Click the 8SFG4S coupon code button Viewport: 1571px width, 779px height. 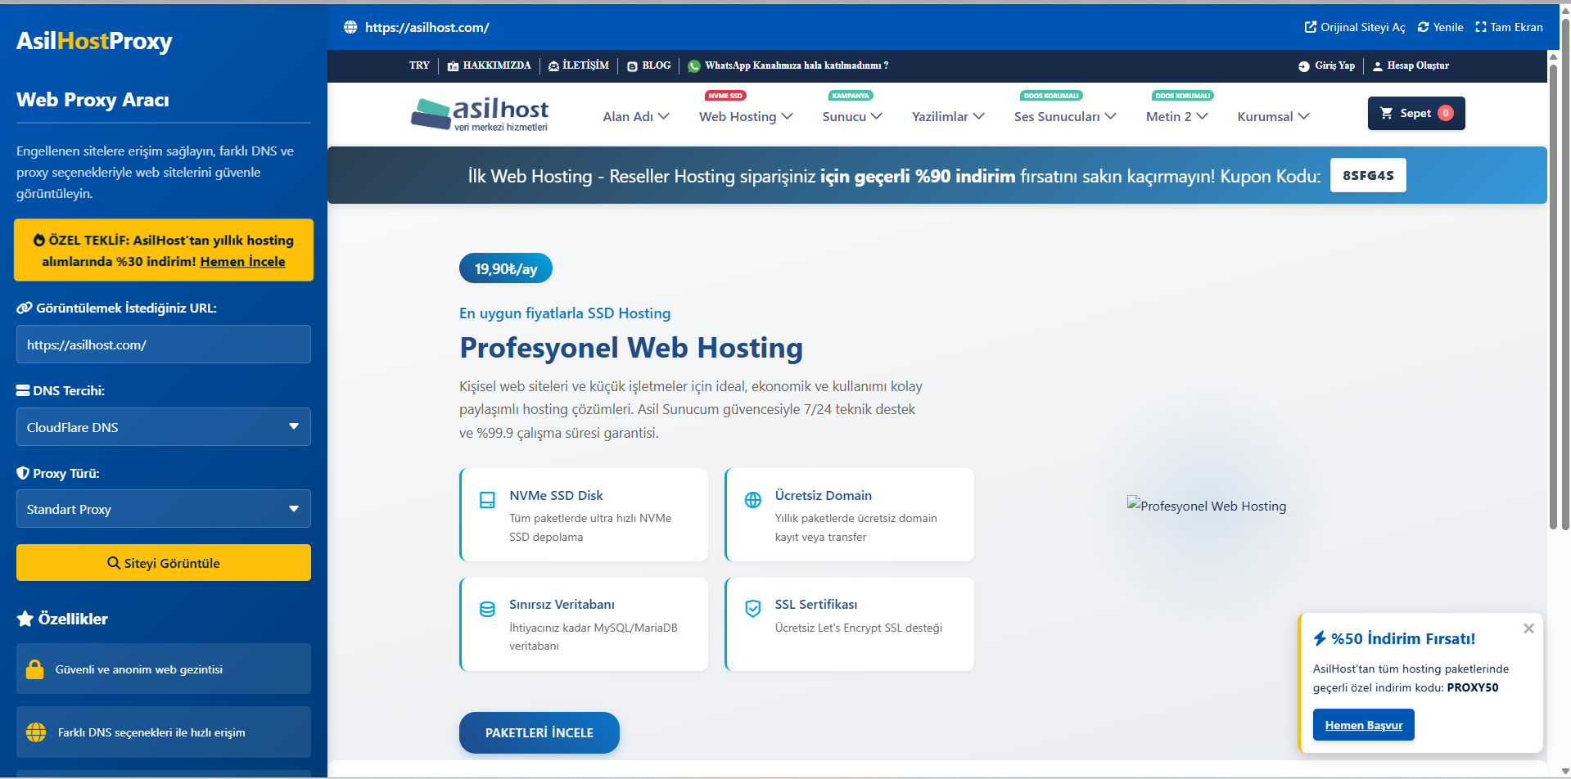[1368, 175]
